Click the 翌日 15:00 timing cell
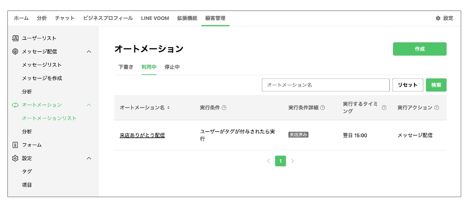 (355, 135)
